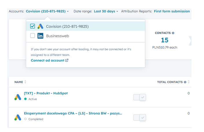The width and height of the screenshot is (204, 132).
Task: Toggle the Eksperyment docelowego CPA campaign switch
Action: tap(139, 118)
